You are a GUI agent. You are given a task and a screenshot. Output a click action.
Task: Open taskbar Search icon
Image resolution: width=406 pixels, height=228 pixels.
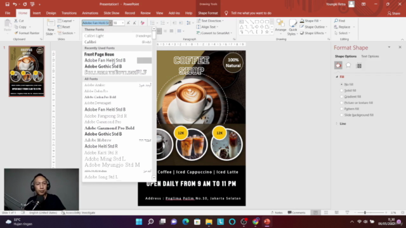click(151, 222)
